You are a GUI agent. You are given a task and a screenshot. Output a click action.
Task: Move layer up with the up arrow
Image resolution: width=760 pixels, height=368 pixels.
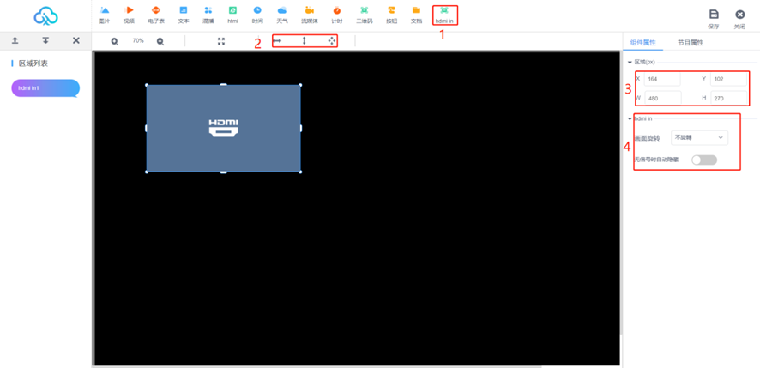pyautogui.click(x=15, y=40)
